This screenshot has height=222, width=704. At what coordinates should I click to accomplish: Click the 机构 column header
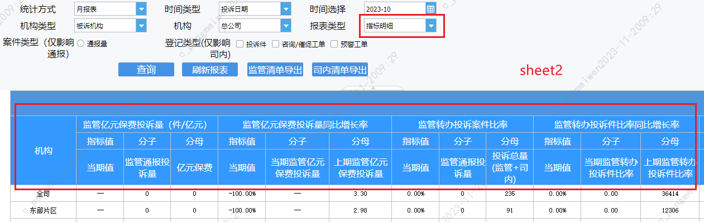(44, 151)
